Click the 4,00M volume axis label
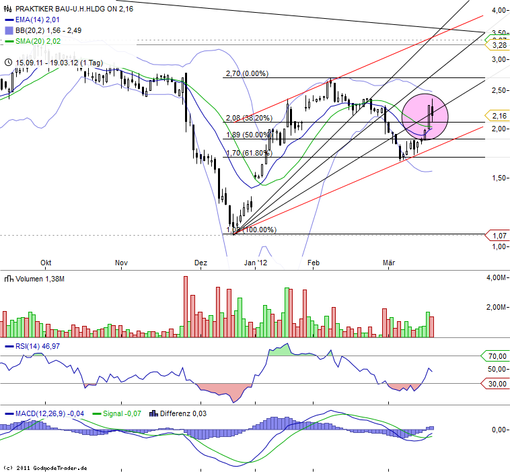Screen dimensions: 510x472 click(x=497, y=277)
